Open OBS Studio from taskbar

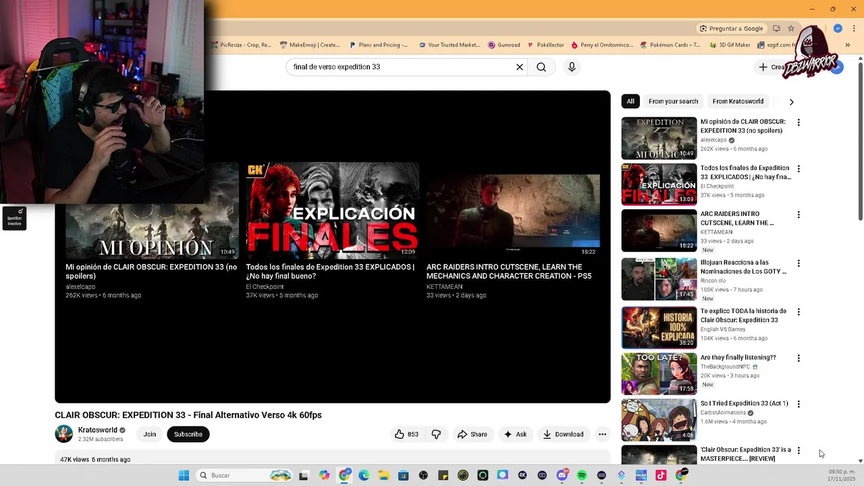click(x=423, y=475)
